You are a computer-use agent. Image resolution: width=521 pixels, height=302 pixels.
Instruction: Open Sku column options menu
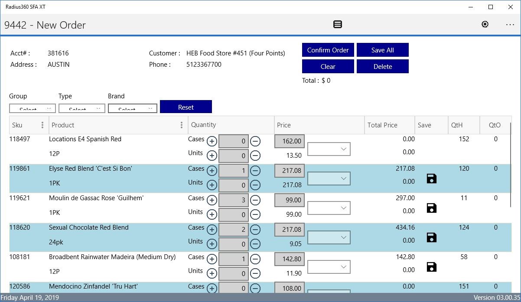point(42,125)
